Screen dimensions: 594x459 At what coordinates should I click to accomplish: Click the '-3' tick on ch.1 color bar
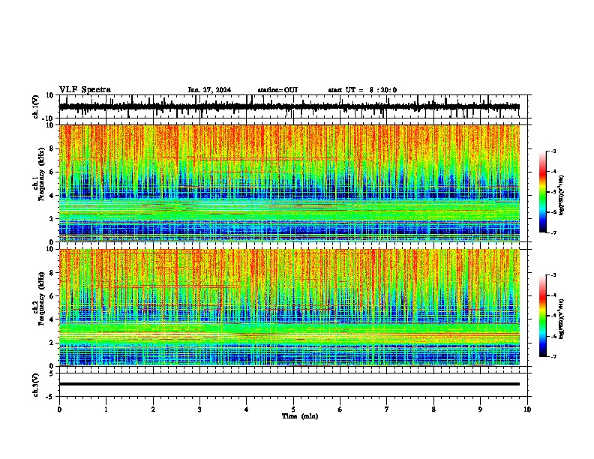tap(553, 151)
